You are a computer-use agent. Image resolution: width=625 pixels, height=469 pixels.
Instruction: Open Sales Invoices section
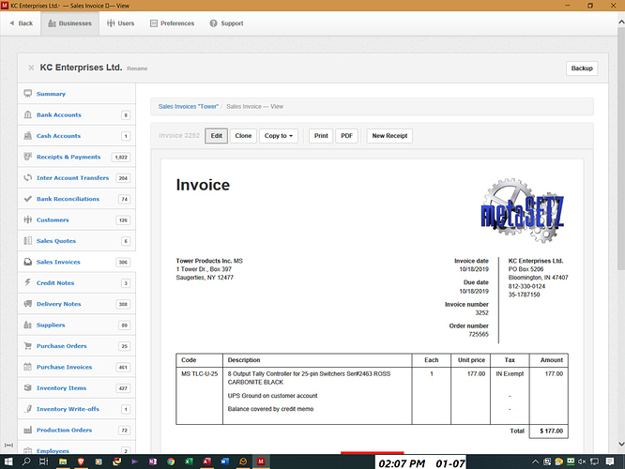(58, 262)
